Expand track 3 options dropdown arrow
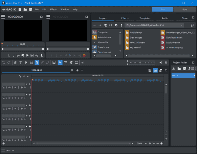Image resolution: width=197 pixels, height=154 pixels. click(x=27, y=105)
